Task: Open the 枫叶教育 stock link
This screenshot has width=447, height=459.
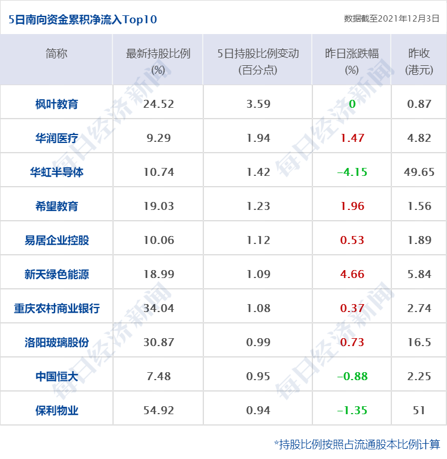Action: coord(57,104)
